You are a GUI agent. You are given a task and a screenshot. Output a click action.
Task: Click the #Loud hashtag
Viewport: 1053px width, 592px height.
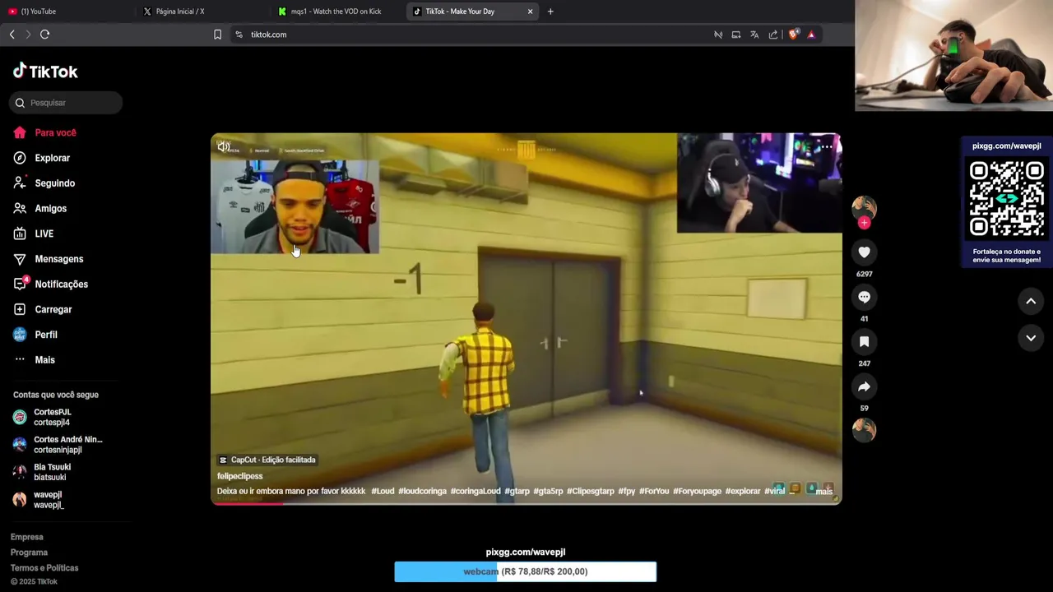pyautogui.click(x=383, y=491)
